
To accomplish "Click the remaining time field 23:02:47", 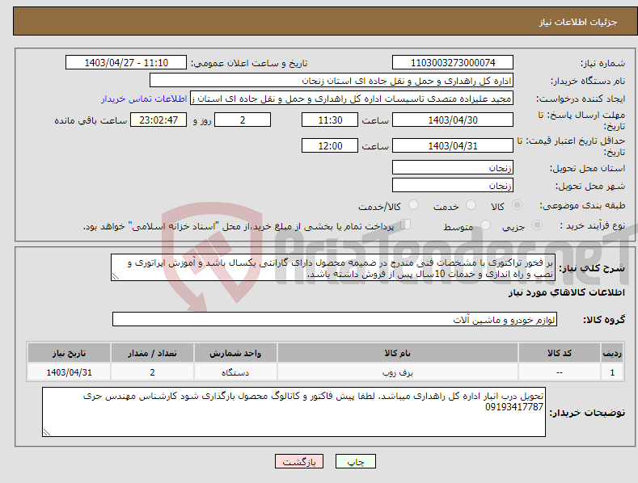I will [x=158, y=120].
